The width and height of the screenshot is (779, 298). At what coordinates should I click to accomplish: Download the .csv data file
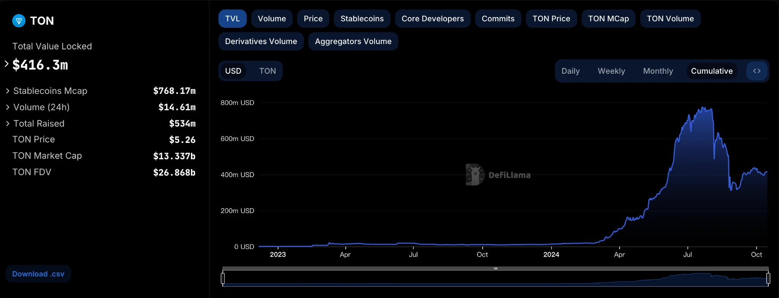(38, 274)
